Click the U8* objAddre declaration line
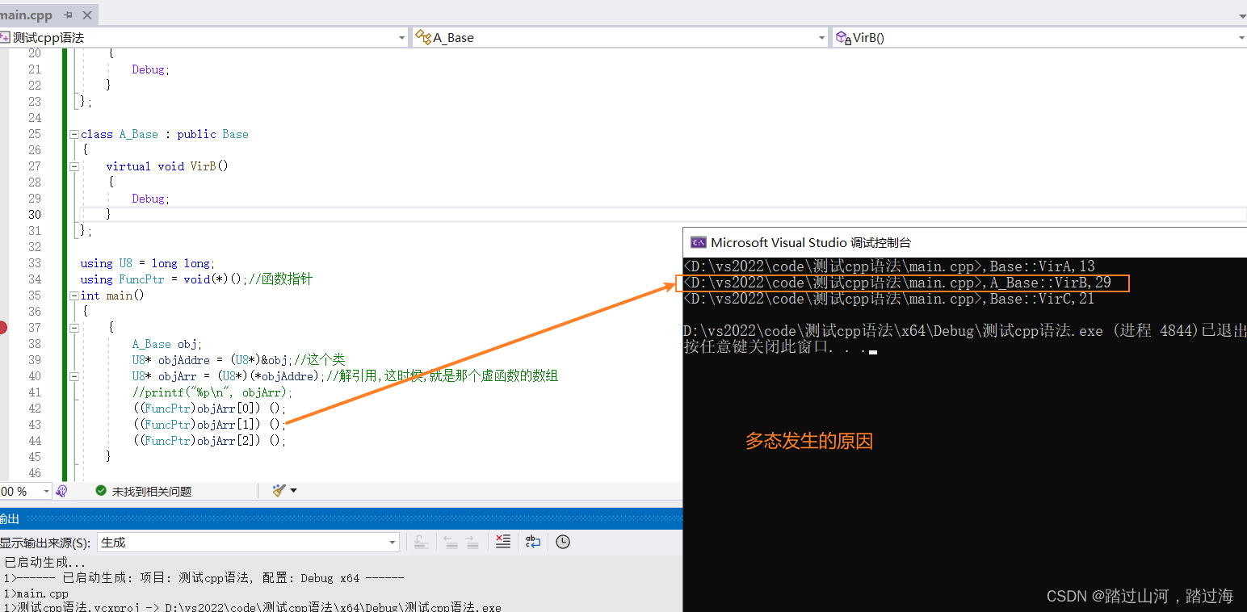This screenshot has height=612, width=1247. pyautogui.click(x=239, y=360)
